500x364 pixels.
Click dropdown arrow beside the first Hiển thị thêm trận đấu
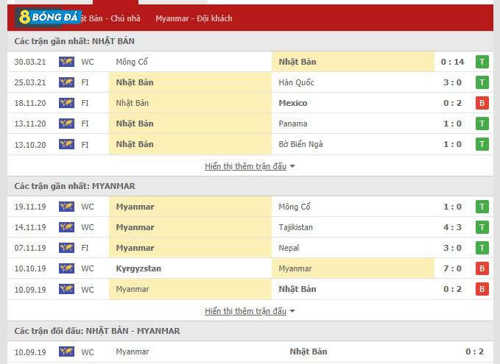tap(292, 167)
